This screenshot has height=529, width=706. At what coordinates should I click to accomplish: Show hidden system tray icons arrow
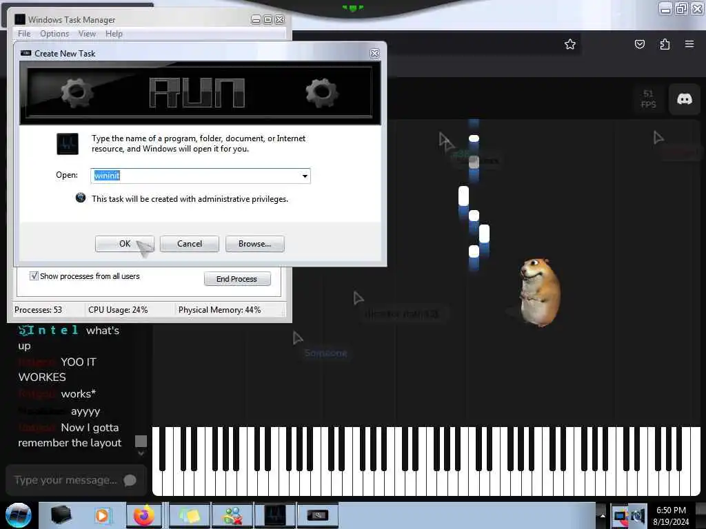tap(603, 516)
